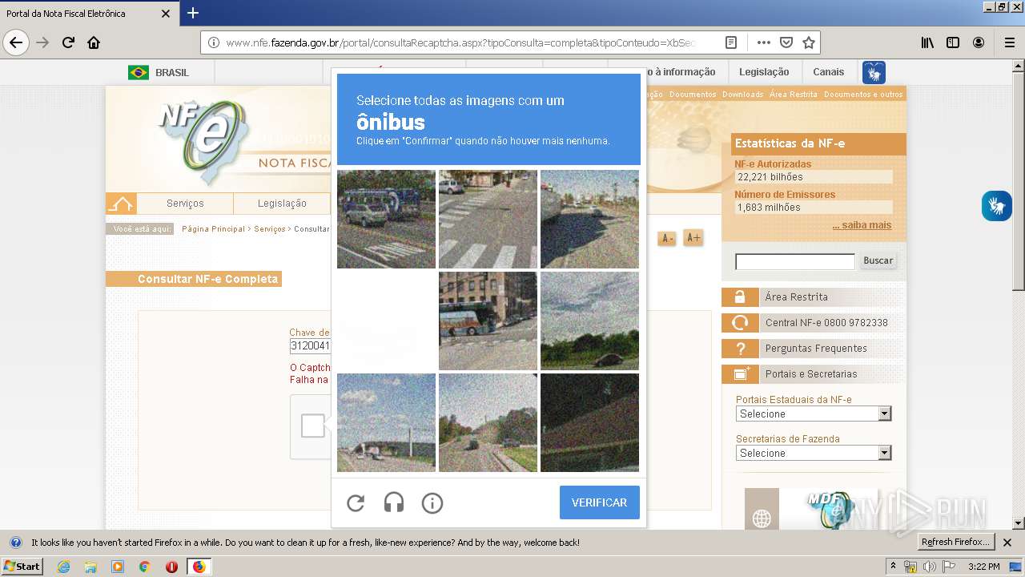Screen dimensions: 1025x577
Task: Open Perguntas Frequentes sidebar item
Action: [814, 349]
